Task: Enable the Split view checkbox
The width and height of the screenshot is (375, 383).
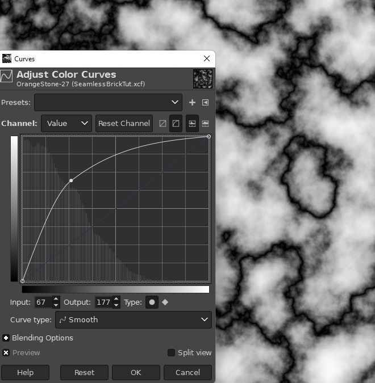Action: pyautogui.click(x=172, y=352)
